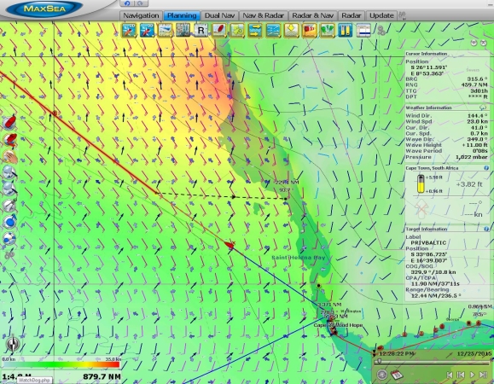Click the 879.7 NM range readout

(x=102, y=376)
